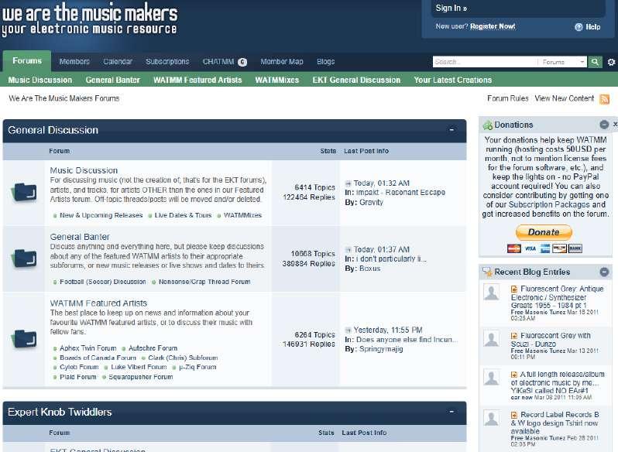618x452 pixels.
Task: Click the CHATMM user count badge
Action: click(242, 62)
